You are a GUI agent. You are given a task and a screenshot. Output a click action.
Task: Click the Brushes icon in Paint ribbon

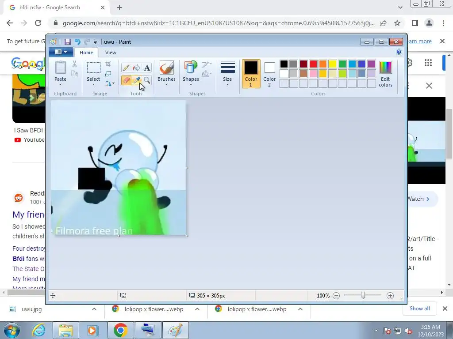pos(167,68)
